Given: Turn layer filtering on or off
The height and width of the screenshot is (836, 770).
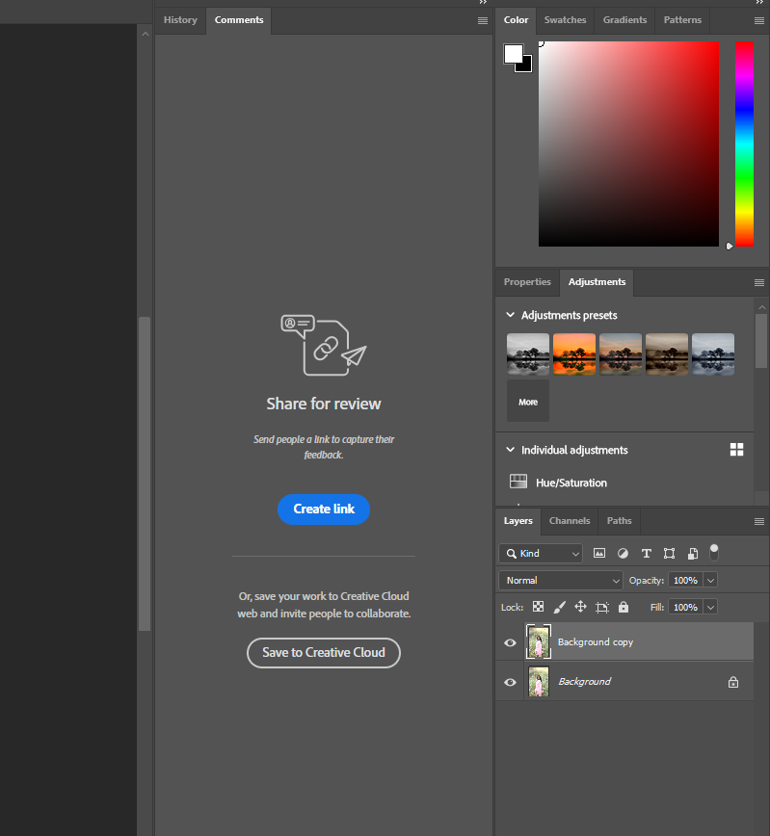Looking at the screenshot, I should click(x=714, y=551).
